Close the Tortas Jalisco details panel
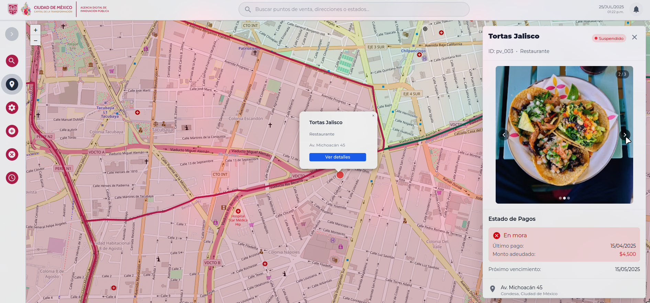 point(635,37)
